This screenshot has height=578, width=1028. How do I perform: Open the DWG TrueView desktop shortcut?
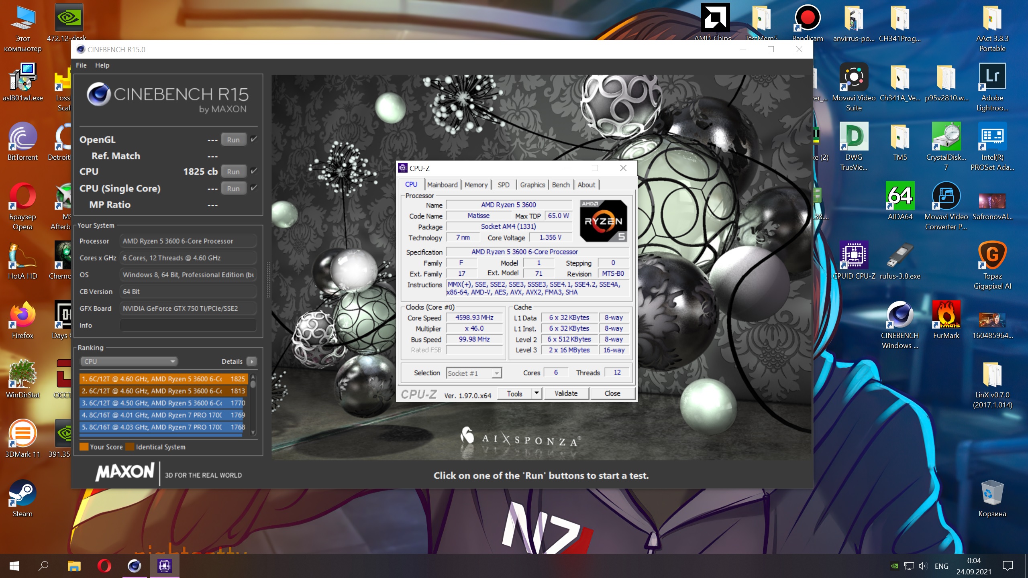854,146
